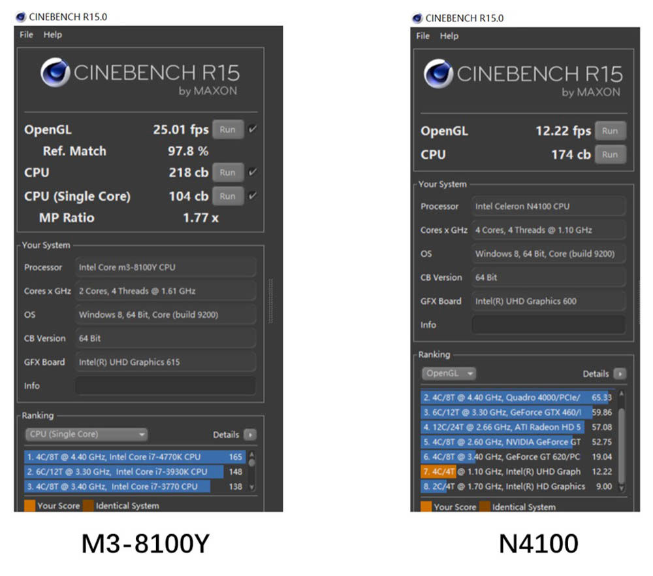Click the scroll-up arrow of the N4100 ranking list
The image size is (653, 576).
coord(622,394)
